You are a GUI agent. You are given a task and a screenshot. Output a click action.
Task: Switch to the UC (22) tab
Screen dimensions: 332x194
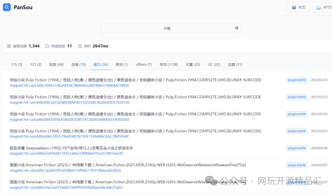214,64
